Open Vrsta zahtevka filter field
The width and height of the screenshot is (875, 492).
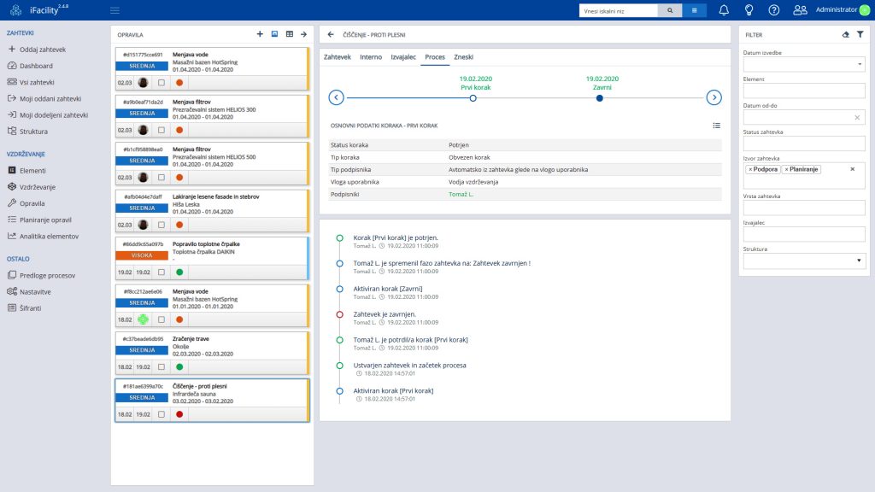803,208
